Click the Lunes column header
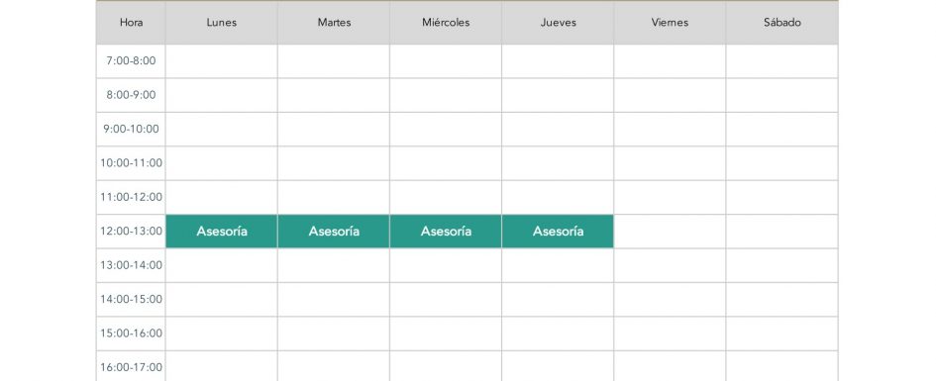The height and width of the screenshot is (381, 936). [222, 23]
